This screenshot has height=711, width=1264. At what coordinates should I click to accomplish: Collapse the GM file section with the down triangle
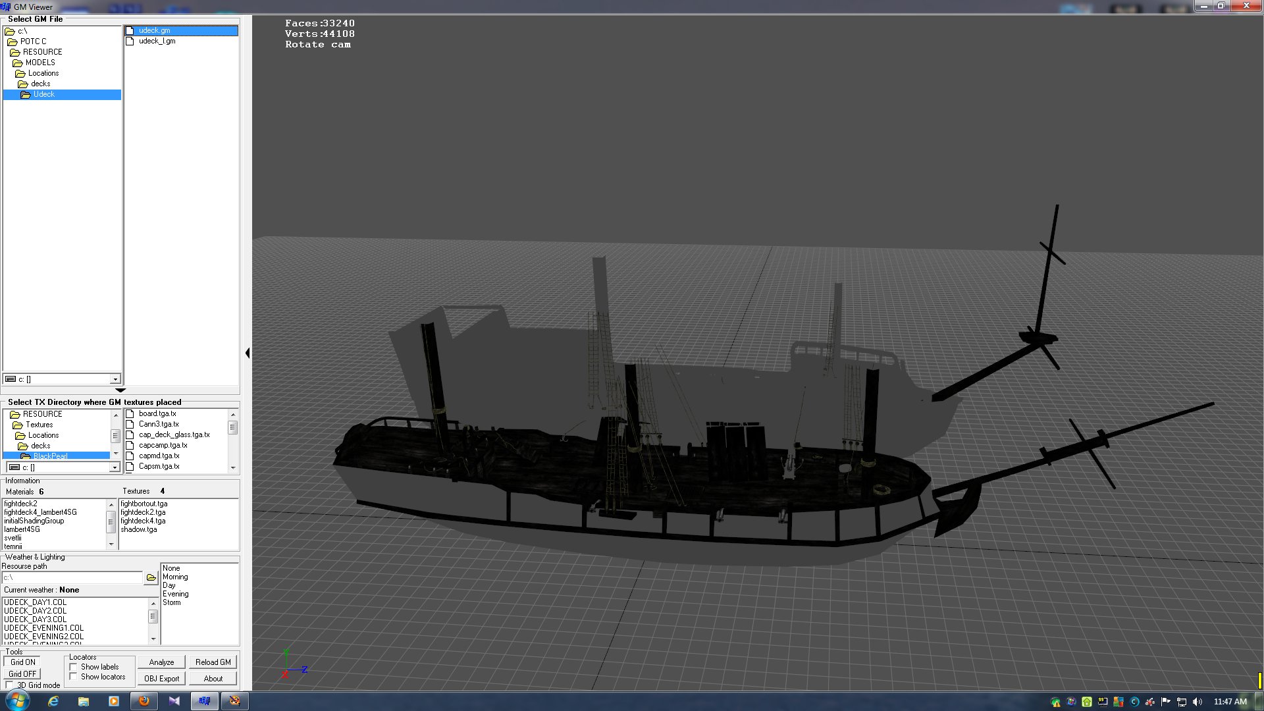[120, 390]
